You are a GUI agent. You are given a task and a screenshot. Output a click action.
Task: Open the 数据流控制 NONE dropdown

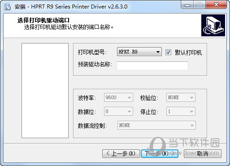coord(156,125)
